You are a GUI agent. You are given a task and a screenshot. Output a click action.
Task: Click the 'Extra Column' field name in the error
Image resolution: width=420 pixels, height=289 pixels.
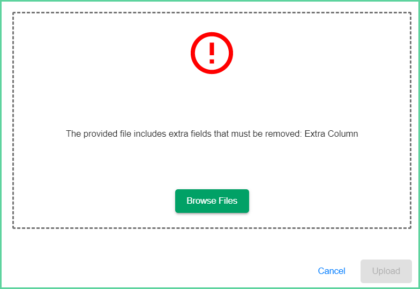[x=331, y=134]
